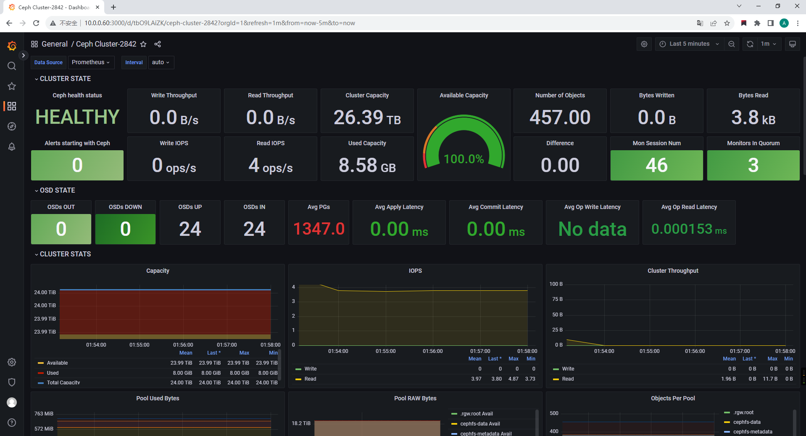Click the Available Capacity 100.0% gauge
This screenshot has width=806, height=436.
(x=464, y=143)
